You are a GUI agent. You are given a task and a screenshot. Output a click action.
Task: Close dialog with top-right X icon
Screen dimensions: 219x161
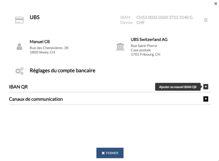[x=216, y=4]
